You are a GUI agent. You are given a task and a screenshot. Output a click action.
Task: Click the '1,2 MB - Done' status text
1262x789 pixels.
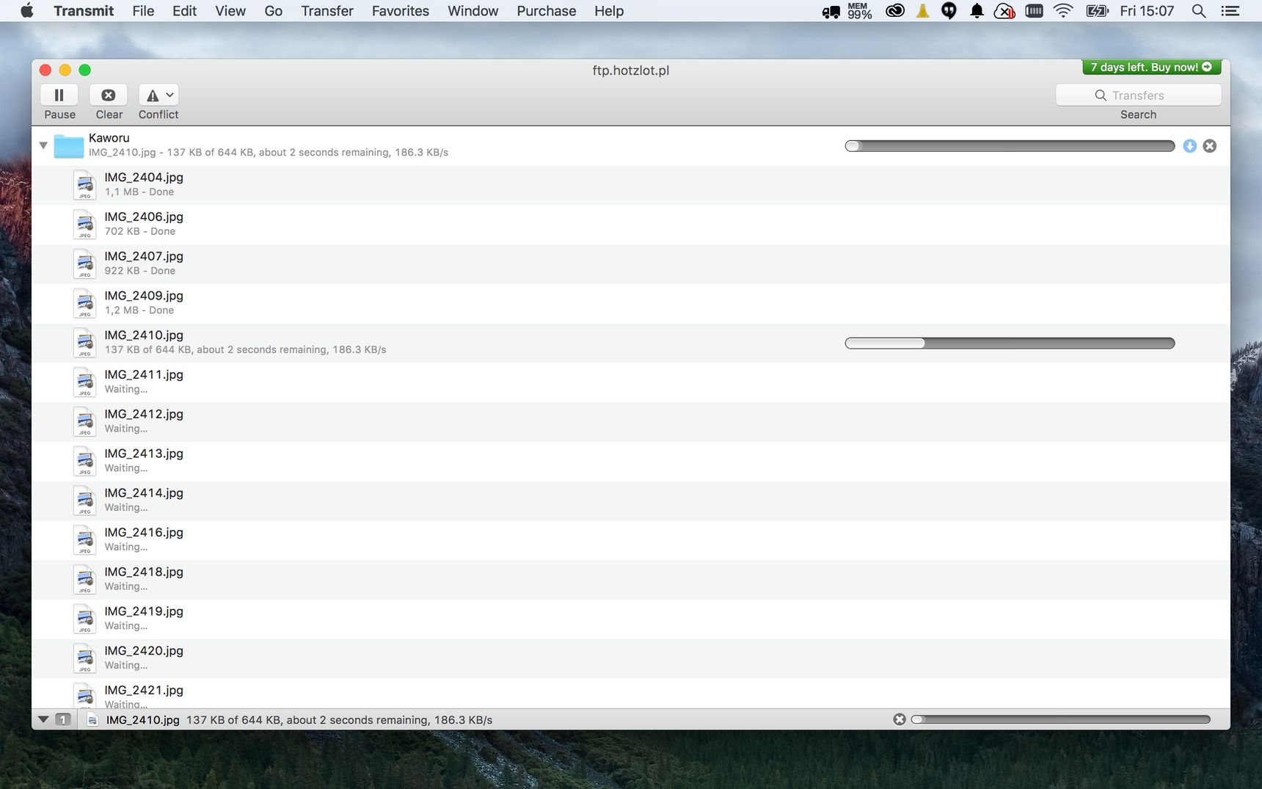[139, 310]
